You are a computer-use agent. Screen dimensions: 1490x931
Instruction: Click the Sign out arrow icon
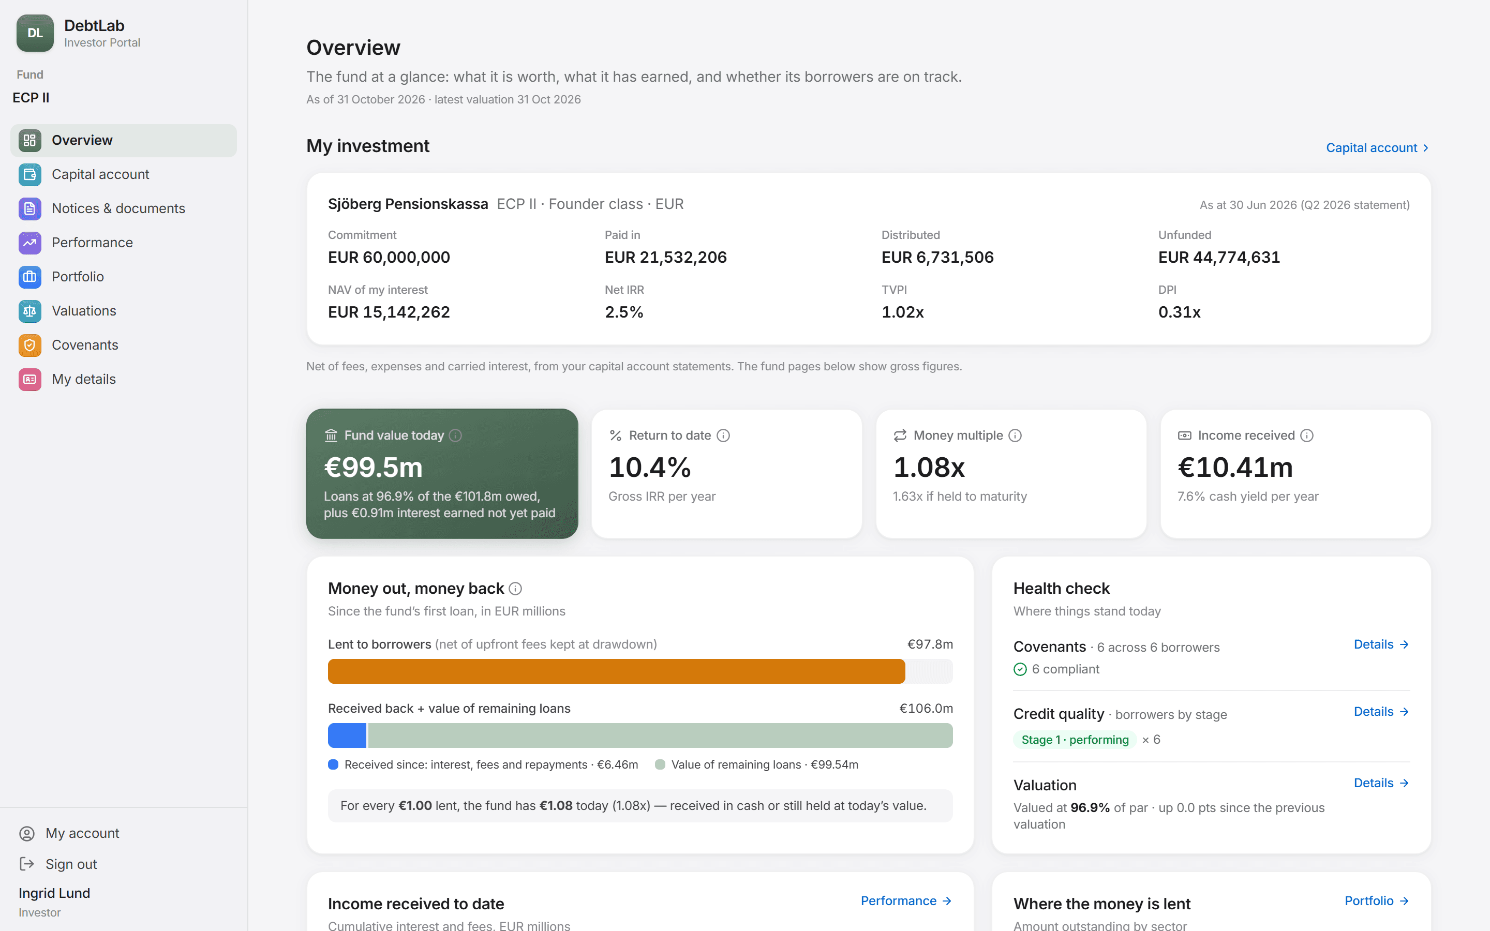pyautogui.click(x=27, y=864)
